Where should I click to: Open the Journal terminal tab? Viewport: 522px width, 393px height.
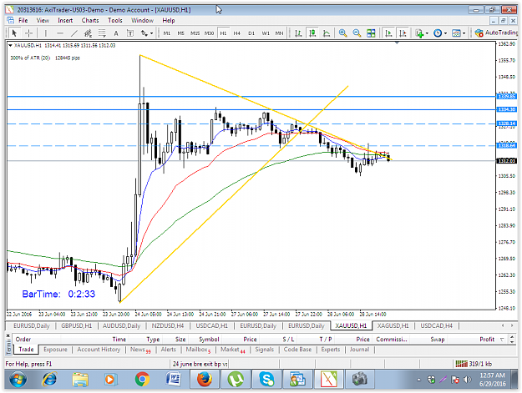click(x=359, y=350)
